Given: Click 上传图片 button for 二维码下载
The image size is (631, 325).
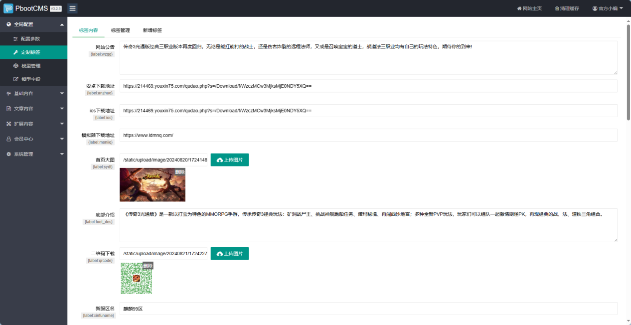Looking at the screenshot, I should point(229,254).
